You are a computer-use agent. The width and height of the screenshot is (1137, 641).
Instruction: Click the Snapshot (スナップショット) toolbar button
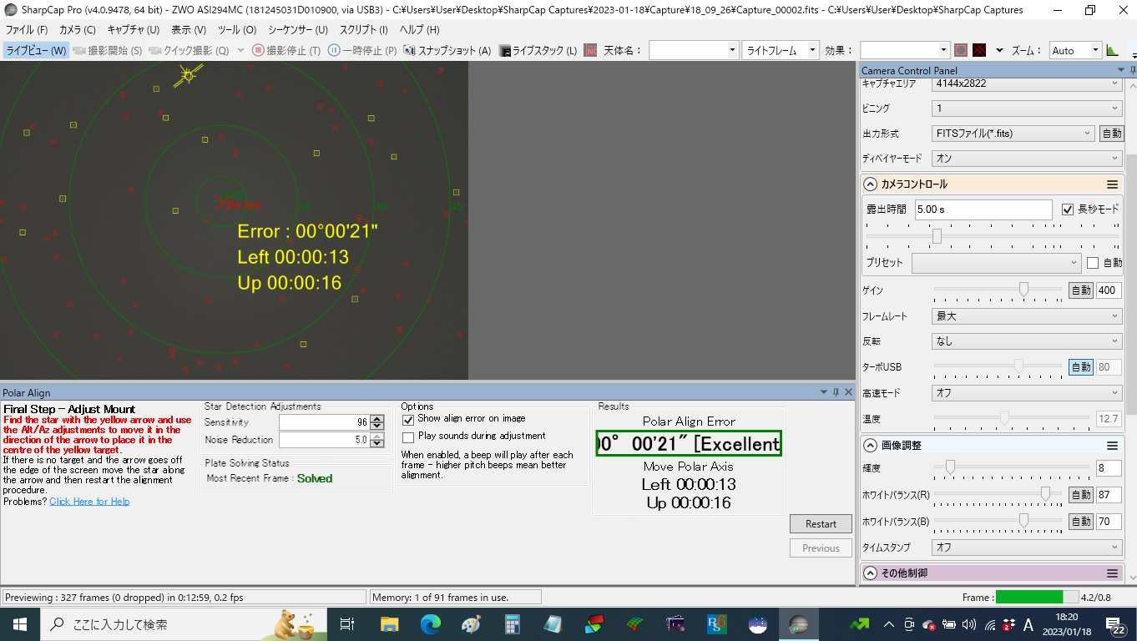click(x=447, y=50)
